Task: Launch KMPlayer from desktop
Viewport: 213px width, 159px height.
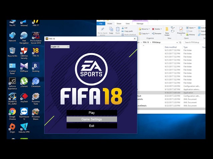Action: [x=24, y=67]
